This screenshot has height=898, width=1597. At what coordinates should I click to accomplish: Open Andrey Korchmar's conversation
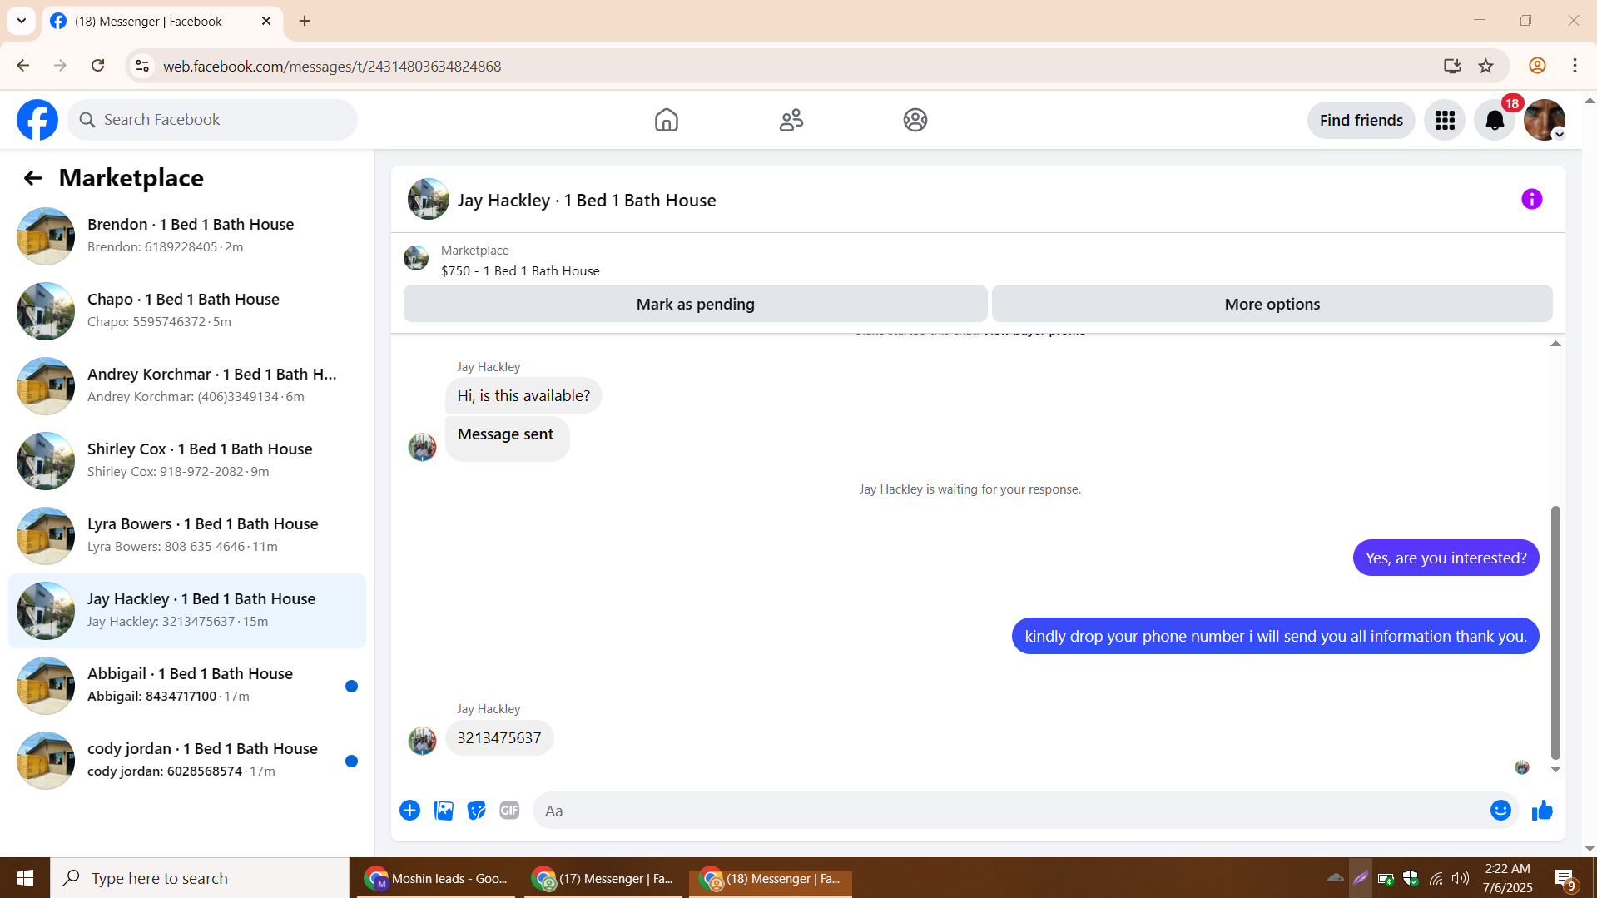[187, 386]
